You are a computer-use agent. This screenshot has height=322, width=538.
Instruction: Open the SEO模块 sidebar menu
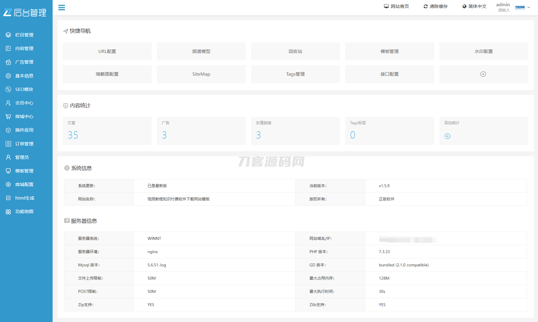[24, 89]
